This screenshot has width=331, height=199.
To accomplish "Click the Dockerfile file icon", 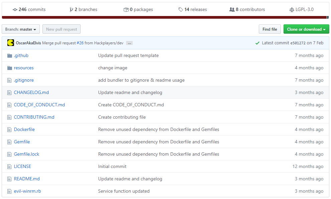I will click(x=9, y=130).
